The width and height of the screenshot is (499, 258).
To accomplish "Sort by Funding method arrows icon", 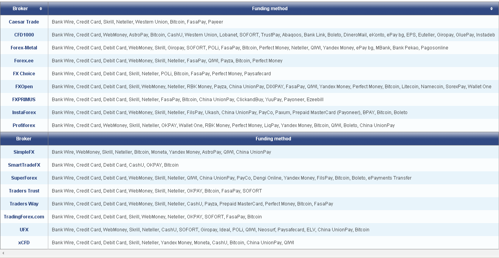I will 492,9.
